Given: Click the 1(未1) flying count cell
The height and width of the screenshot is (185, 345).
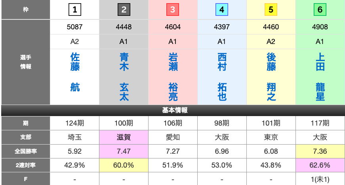Looking at the screenshot, I should coord(320,179).
